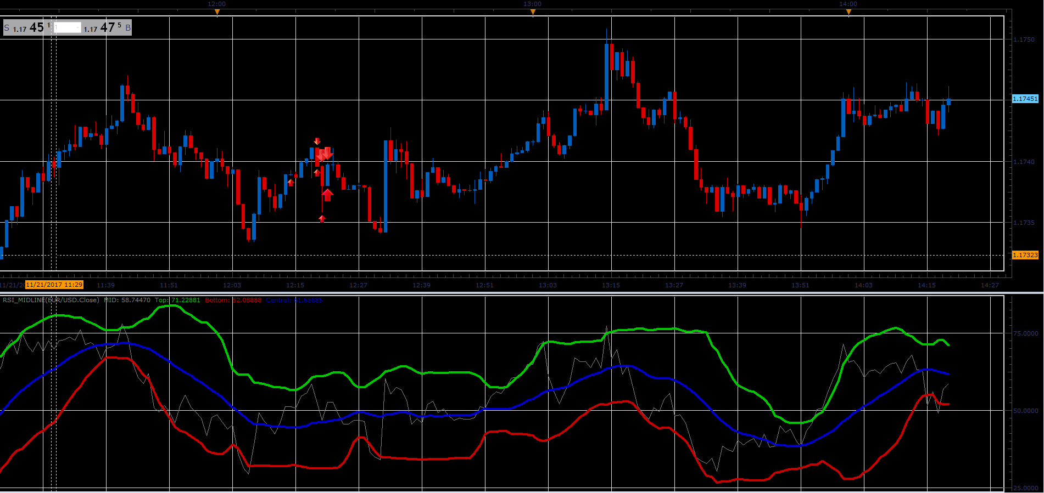The image size is (1044, 493).
Task: Click the RSI_MIDLINE(EUR/USD.Close) indicator label
Action: [x=51, y=300]
